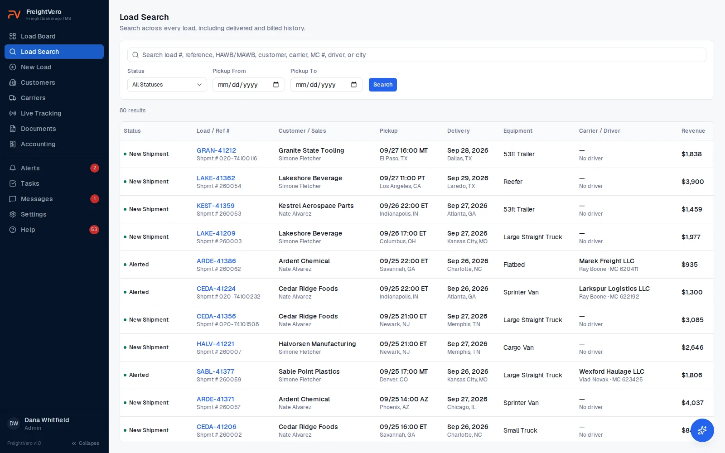Open load LAKE-41362 link
Viewport: 725px width, 453px height.
(x=216, y=178)
